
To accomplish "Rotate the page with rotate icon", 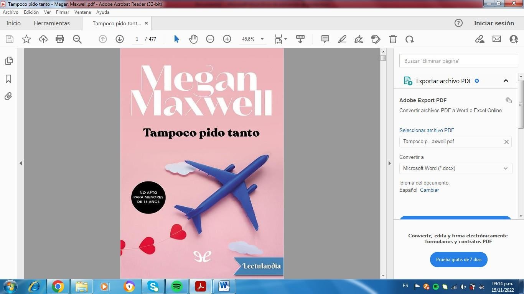I will (410, 39).
